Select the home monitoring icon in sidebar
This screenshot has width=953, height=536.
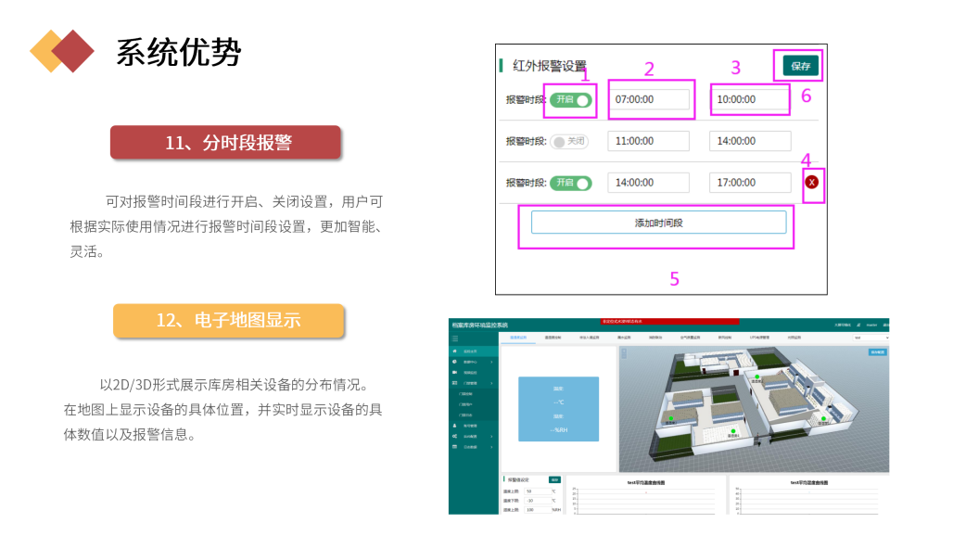[455, 351]
